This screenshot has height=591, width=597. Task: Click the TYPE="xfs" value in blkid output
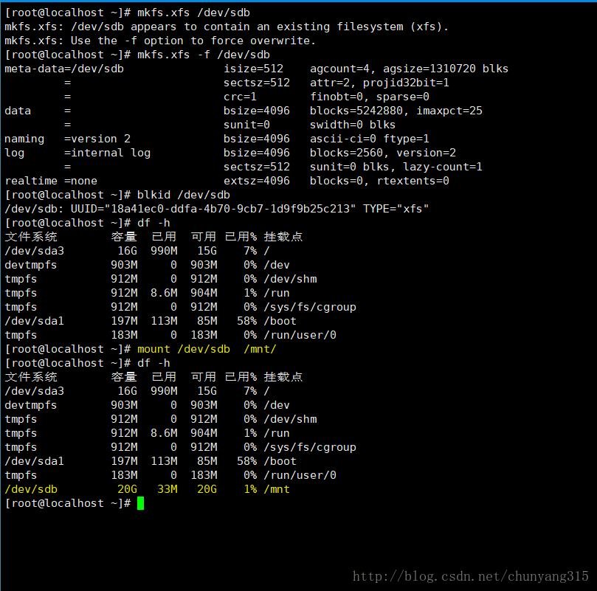click(396, 209)
